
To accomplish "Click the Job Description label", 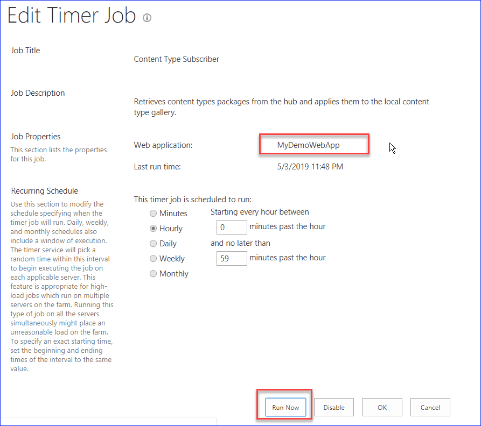I will pos(38,93).
